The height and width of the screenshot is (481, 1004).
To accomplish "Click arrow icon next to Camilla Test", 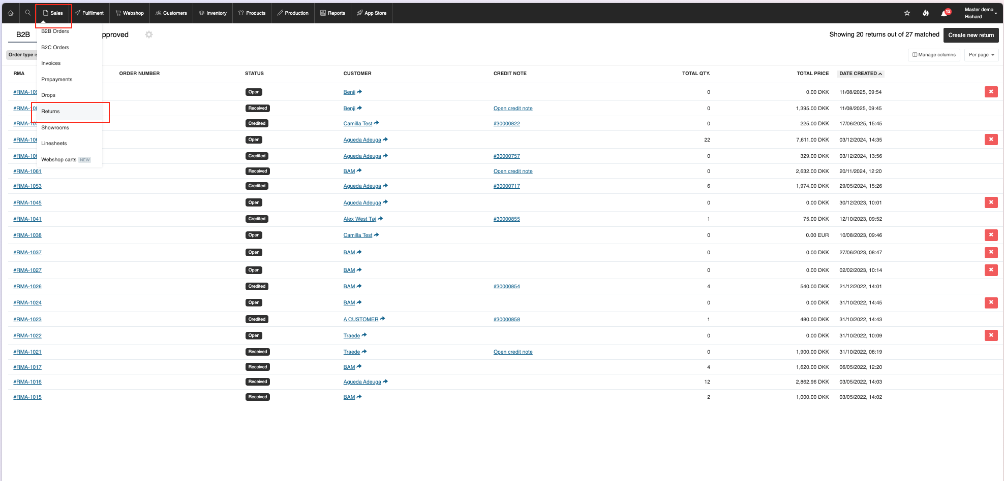I will (377, 123).
